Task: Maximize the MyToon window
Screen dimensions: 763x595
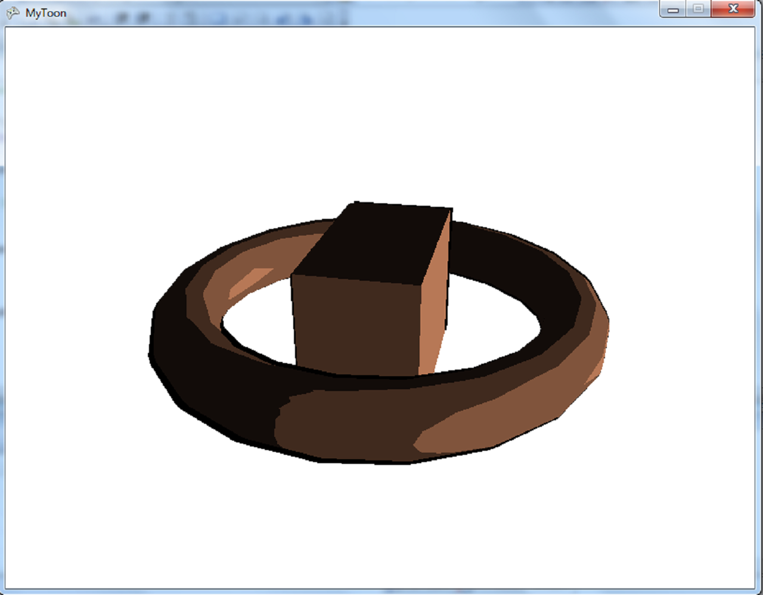Action: (699, 9)
